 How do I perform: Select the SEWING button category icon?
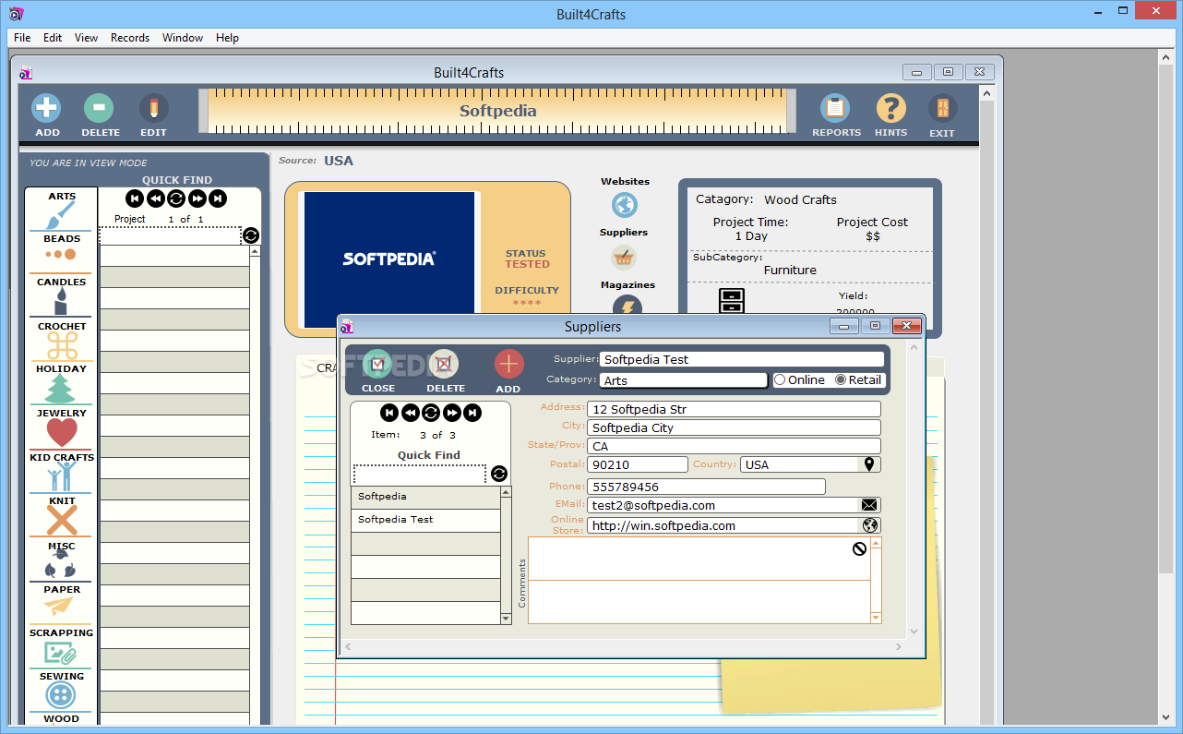tap(61, 695)
